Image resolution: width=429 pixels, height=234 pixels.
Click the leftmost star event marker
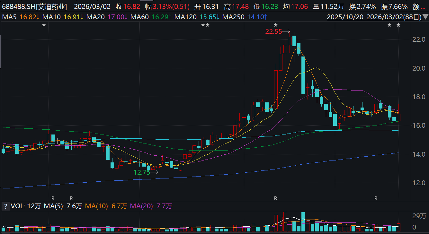coord(44,25)
